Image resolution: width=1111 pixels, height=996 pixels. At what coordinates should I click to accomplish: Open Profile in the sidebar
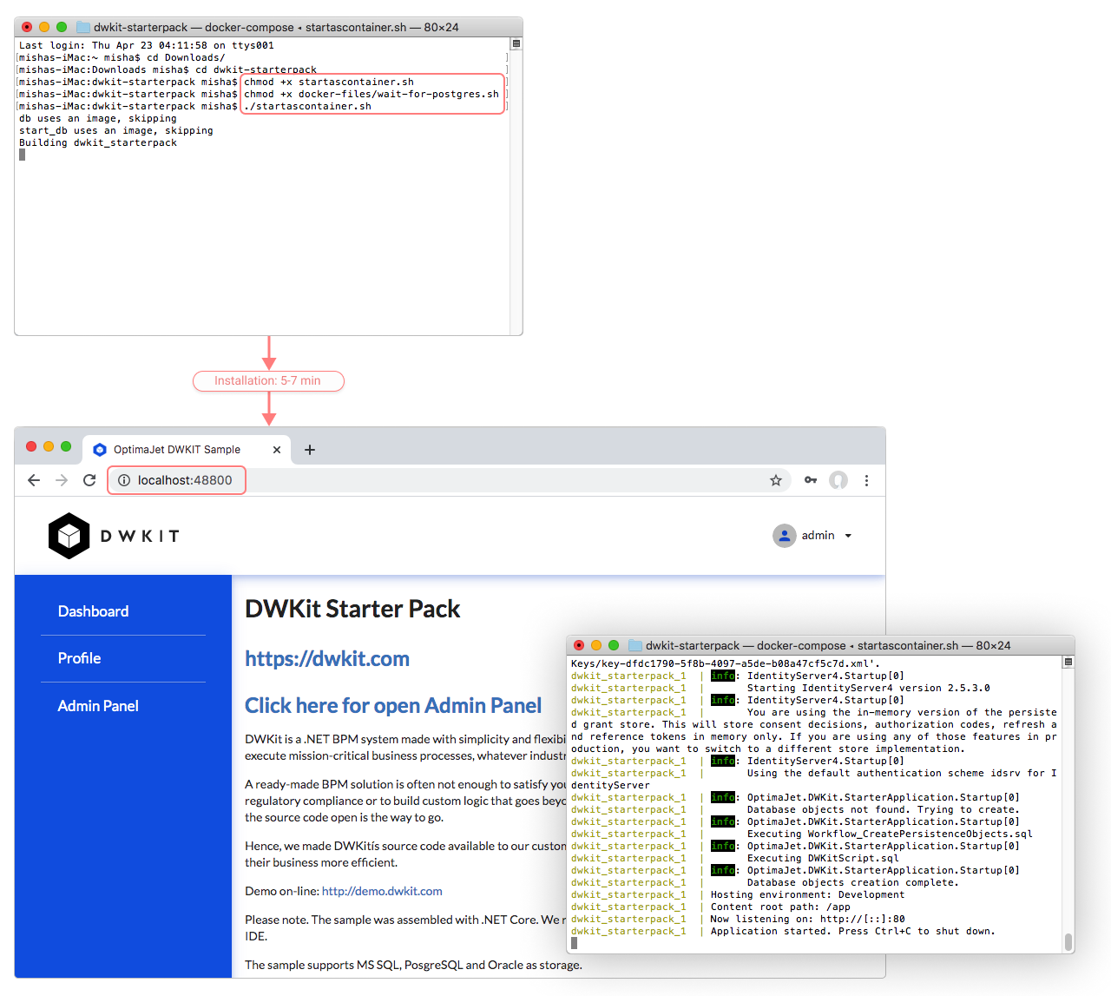[x=79, y=658]
